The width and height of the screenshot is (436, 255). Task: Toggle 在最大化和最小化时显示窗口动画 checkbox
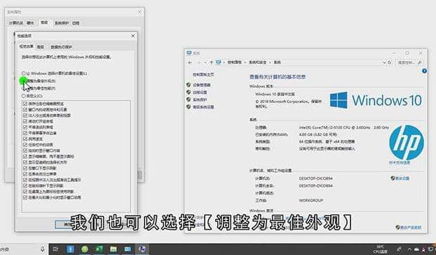pos(25,197)
